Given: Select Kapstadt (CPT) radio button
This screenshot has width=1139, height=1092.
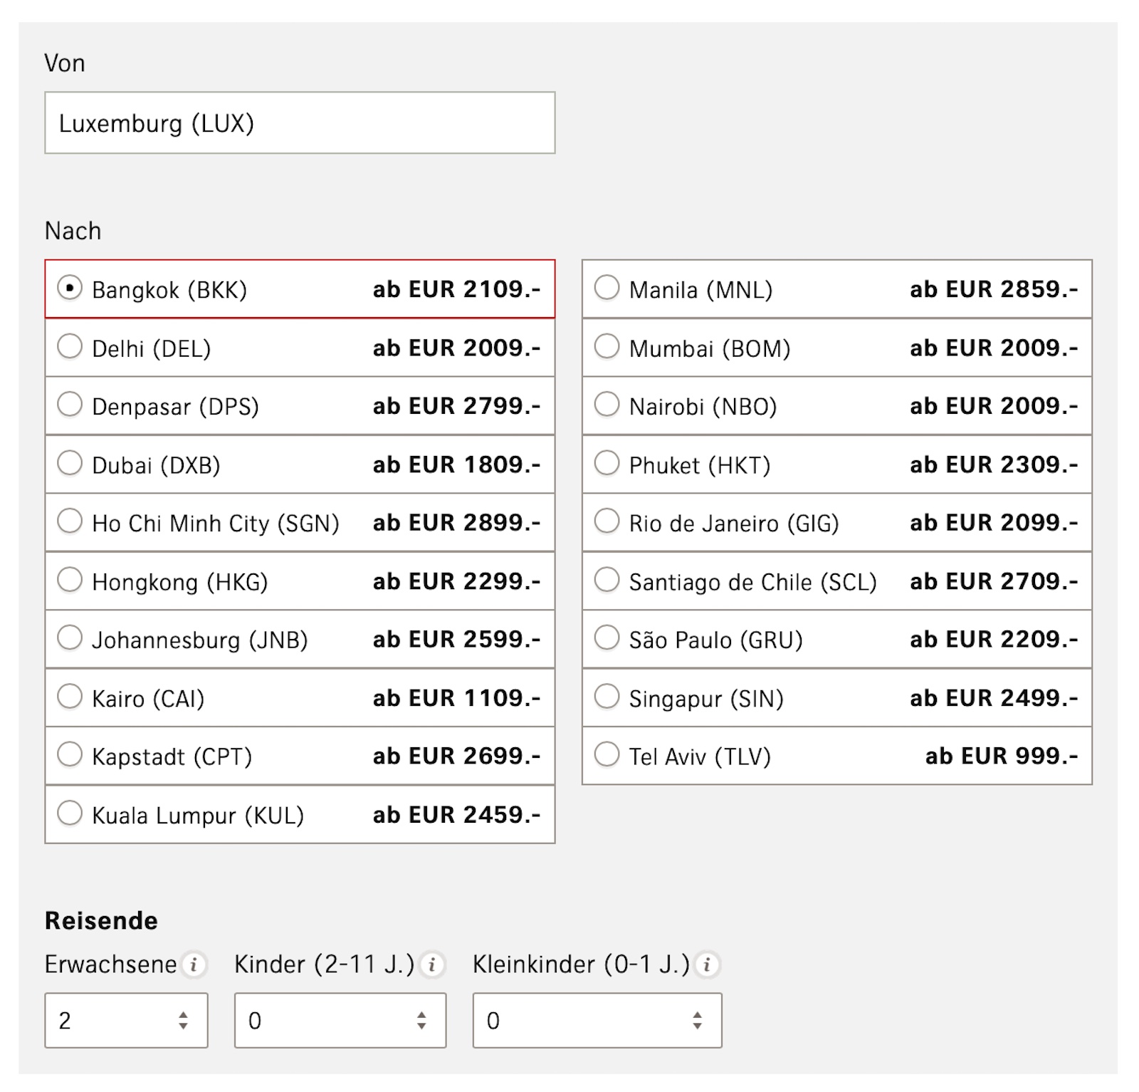Looking at the screenshot, I should point(70,754).
